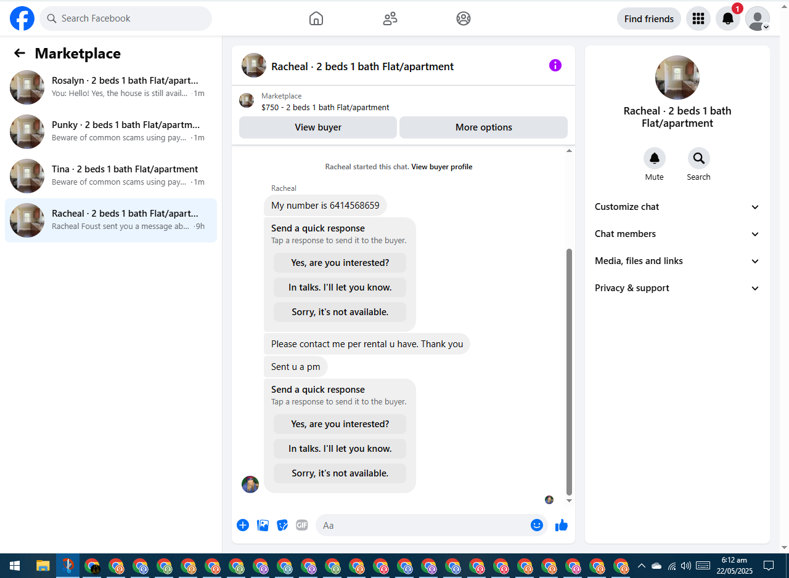The height and width of the screenshot is (578, 789).
Task: Open the Home feed icon
Action: point(316,18)
